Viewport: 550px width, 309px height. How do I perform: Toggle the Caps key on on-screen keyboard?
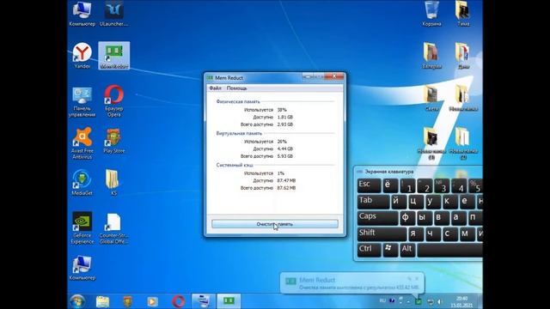pyautogui.click(x=377, y=217)
